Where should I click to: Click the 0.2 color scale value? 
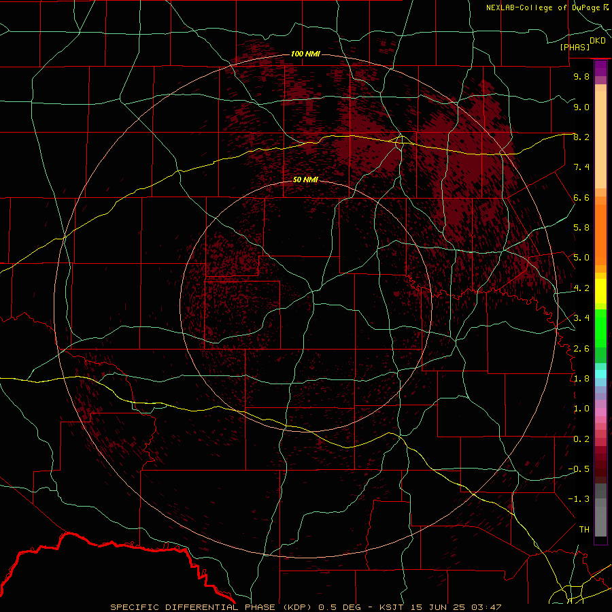tap(581, 439)
